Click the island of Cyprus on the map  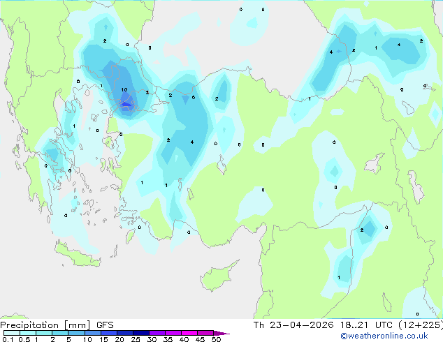click(x=217, y=278)
